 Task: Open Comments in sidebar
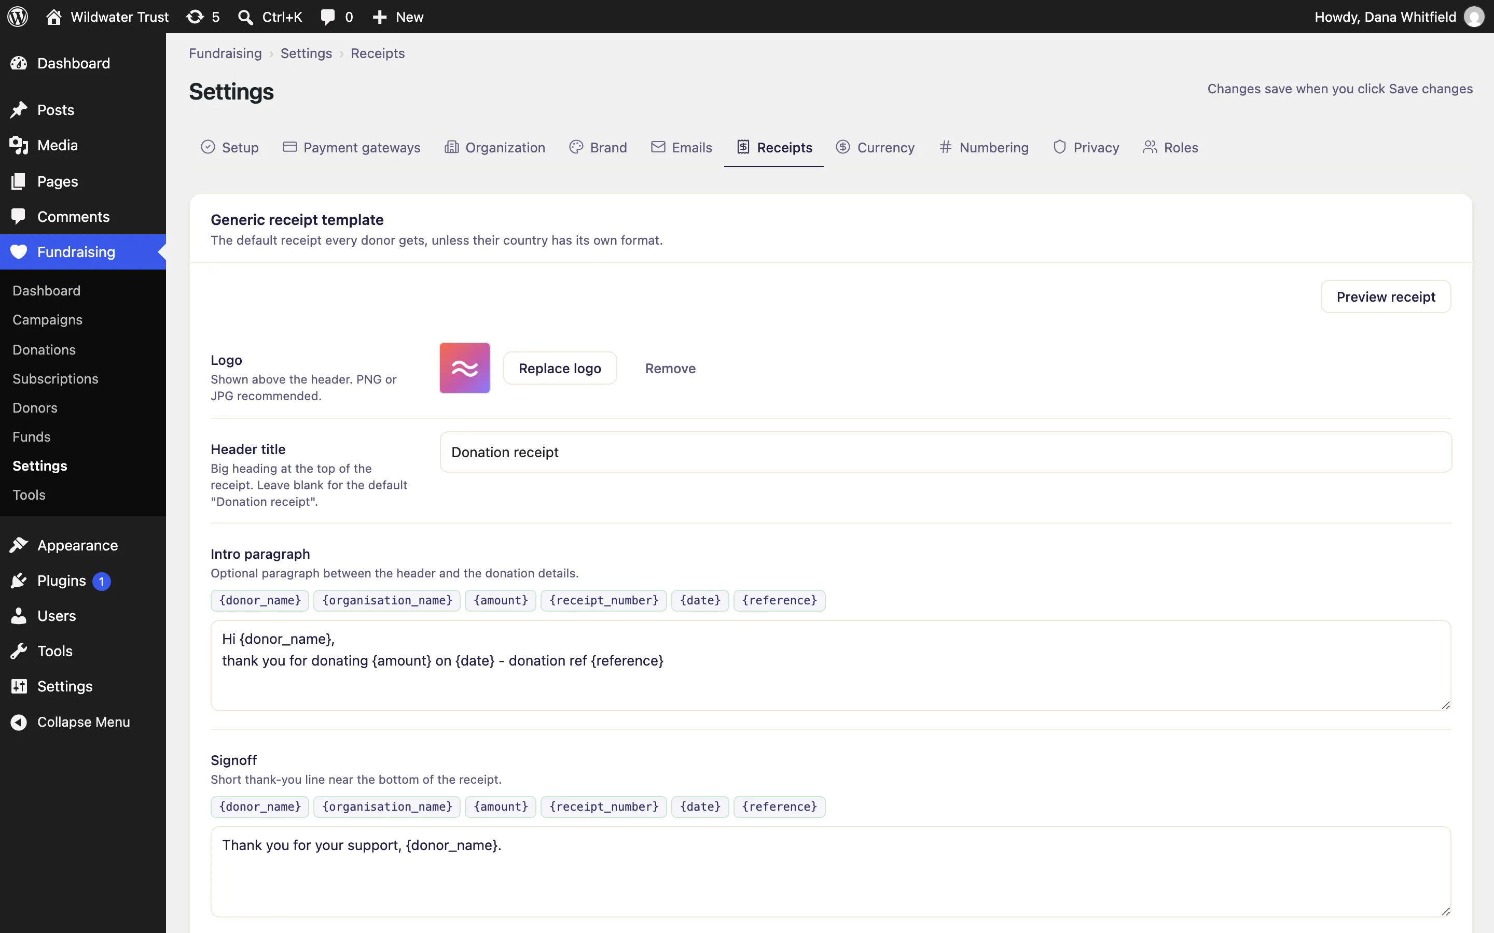[82, 217]
